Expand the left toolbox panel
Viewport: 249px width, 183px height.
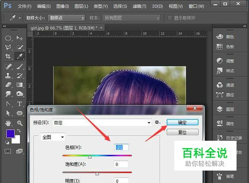[x=4, y=26]
